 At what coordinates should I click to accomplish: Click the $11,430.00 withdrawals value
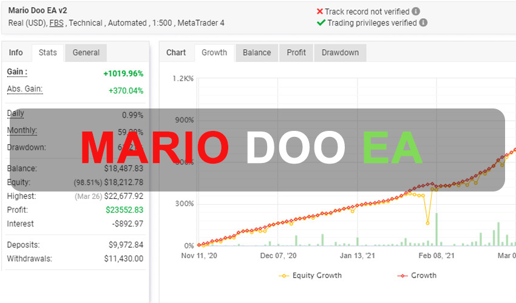[124, 259]
